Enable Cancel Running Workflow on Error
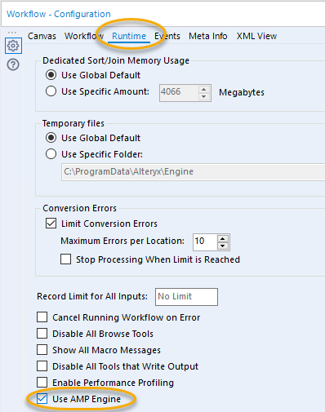The height and width of the screenshot is (412, 325). click(x=42, y=317)
